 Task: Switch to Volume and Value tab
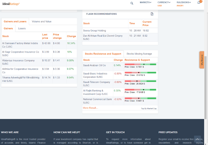42,22
